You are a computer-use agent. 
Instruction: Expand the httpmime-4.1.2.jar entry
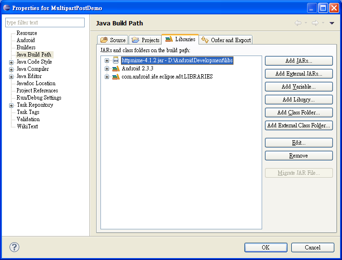pyautogui.click(x=107, y=60)
